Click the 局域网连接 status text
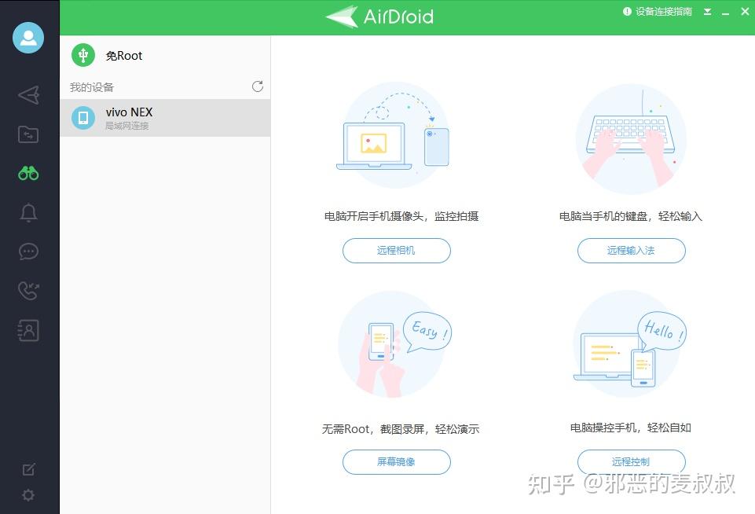Viewport: 755px width, 514px height. 127,126
